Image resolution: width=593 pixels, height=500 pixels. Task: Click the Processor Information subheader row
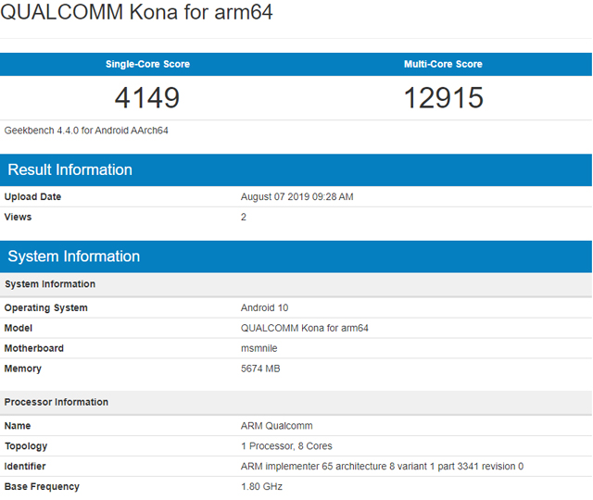coord(57,402)
